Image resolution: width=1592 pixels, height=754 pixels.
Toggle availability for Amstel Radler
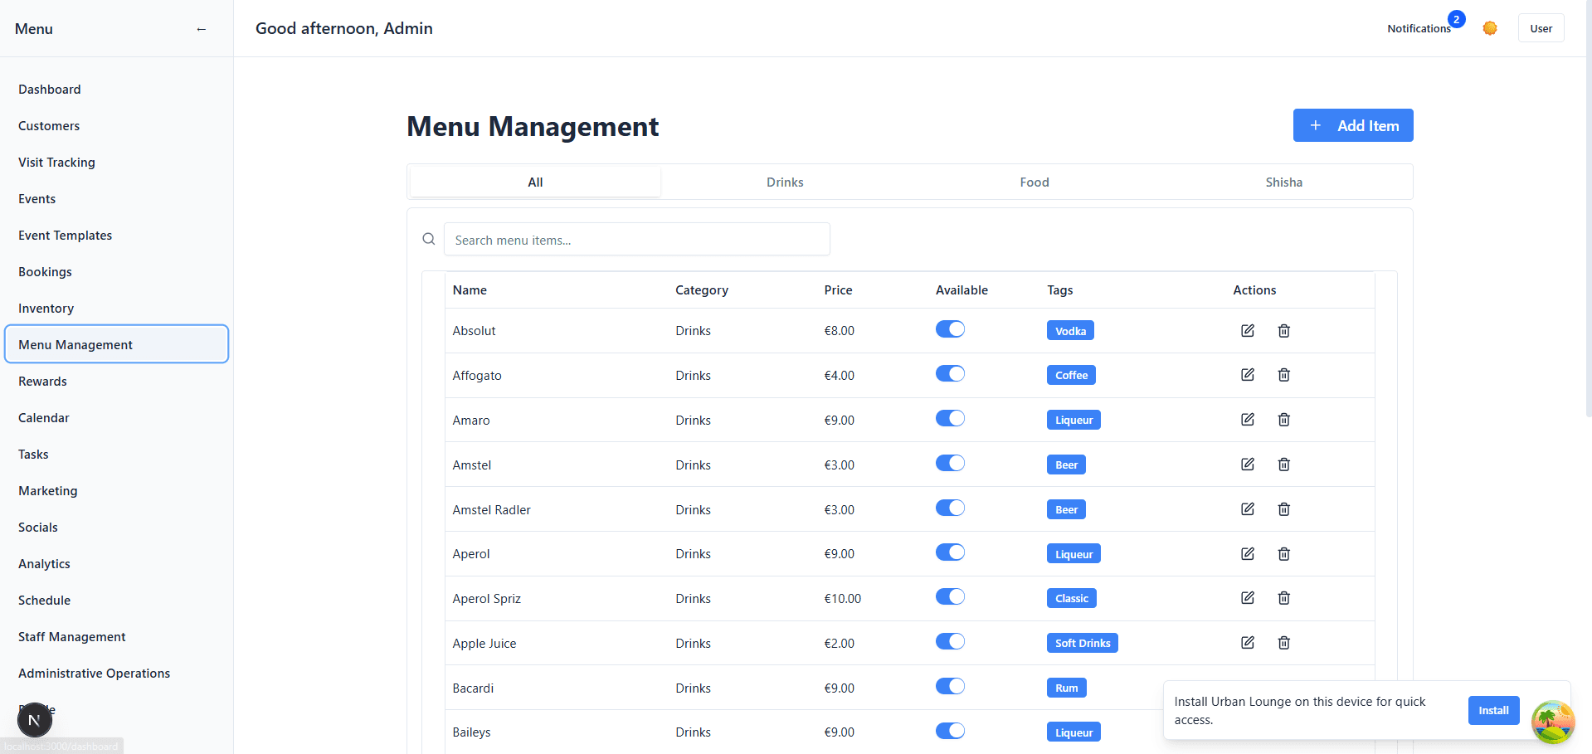point(950,508)
